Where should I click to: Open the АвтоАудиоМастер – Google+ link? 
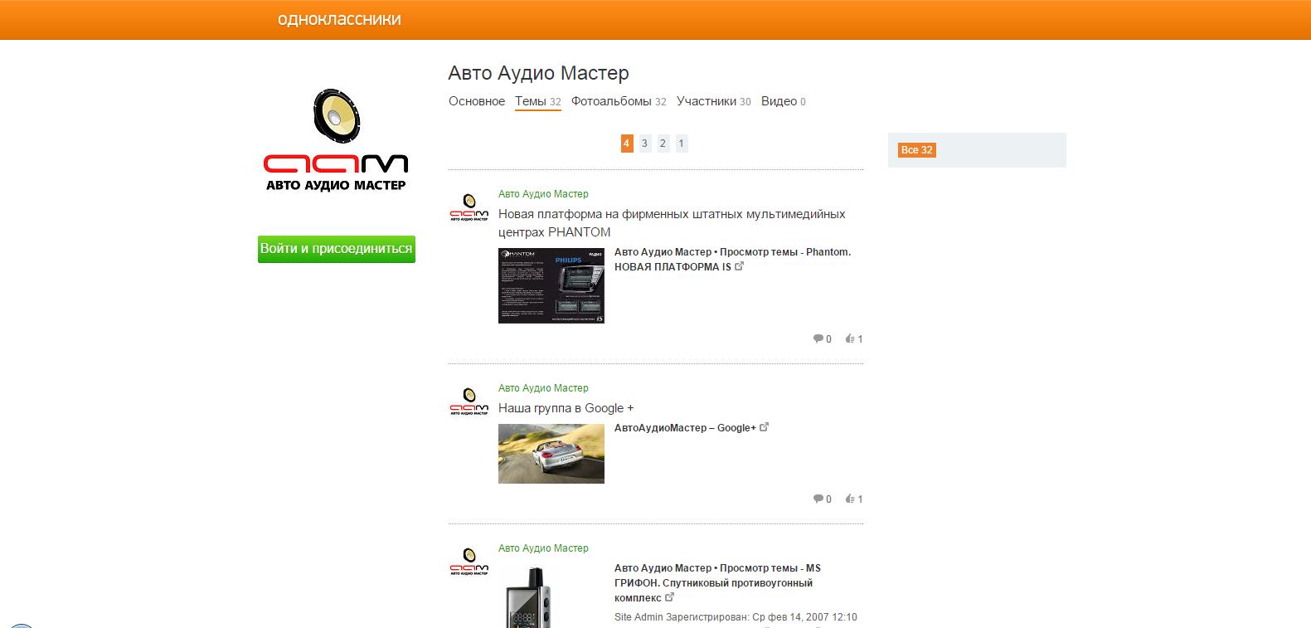point(685,428)
